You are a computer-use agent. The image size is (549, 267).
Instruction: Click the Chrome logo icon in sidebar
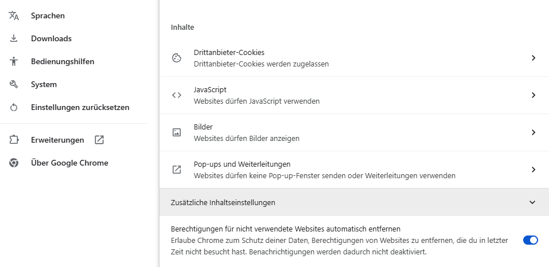[x=14, y=163]
